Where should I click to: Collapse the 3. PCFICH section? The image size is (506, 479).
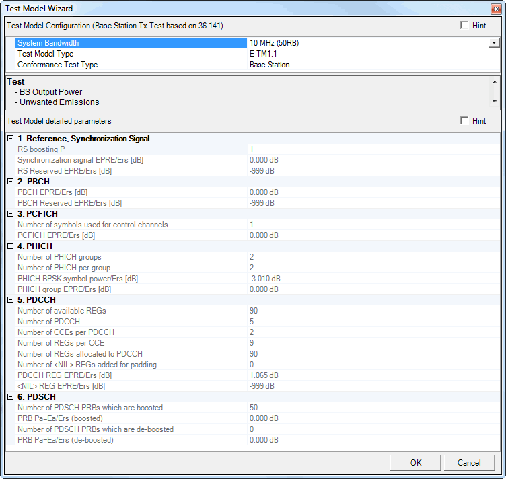tap(10, 213)
